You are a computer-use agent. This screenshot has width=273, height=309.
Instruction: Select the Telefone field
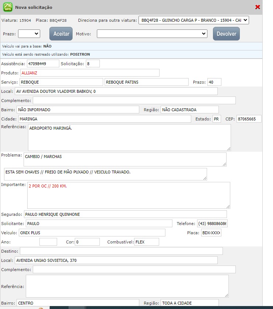pos(212,224)
